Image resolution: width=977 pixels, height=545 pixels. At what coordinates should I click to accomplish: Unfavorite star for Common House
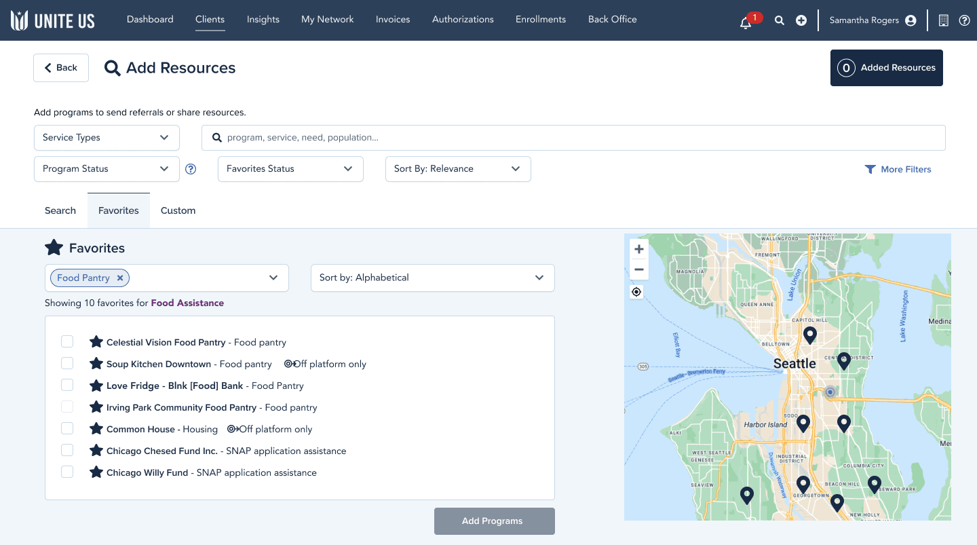[96, 428]
